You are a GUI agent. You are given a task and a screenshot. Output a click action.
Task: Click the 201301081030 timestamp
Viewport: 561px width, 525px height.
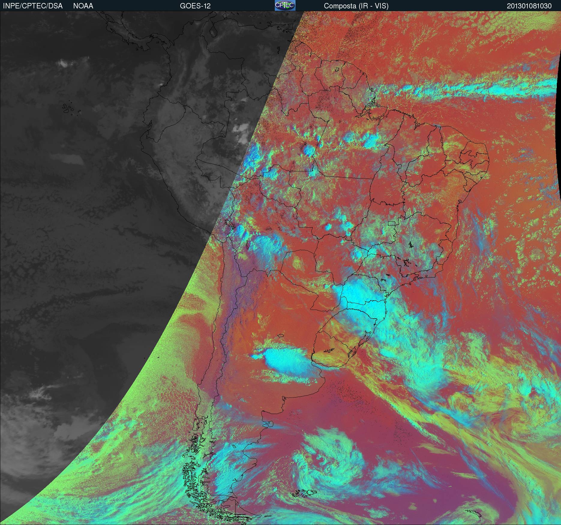coord(529,6)
